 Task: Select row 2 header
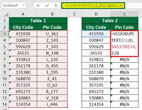pos(4,27)
